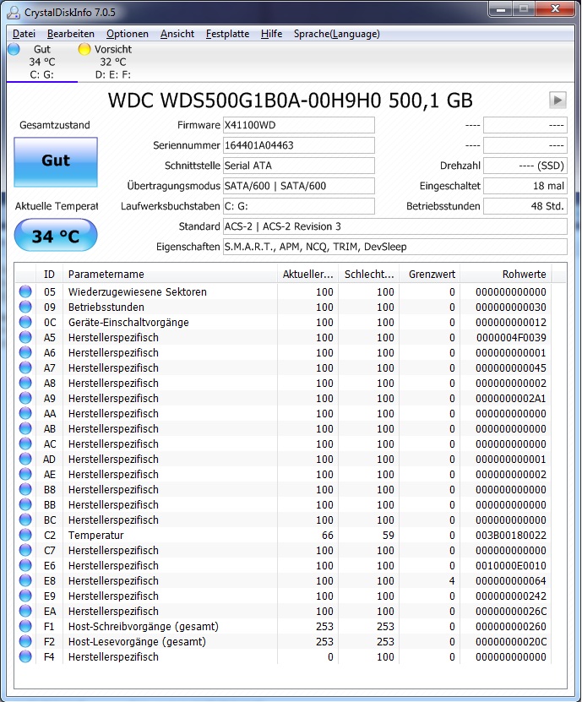Click raw value 0000004F0039
Image resolution: width=582 pixels, height=702 pixels.
click(511, 338)
